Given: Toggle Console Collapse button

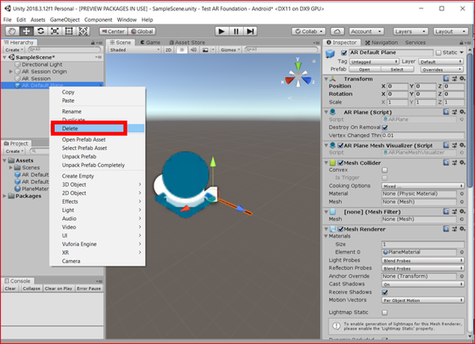Looking at the screenshot, I should click(x=32, y=289).
